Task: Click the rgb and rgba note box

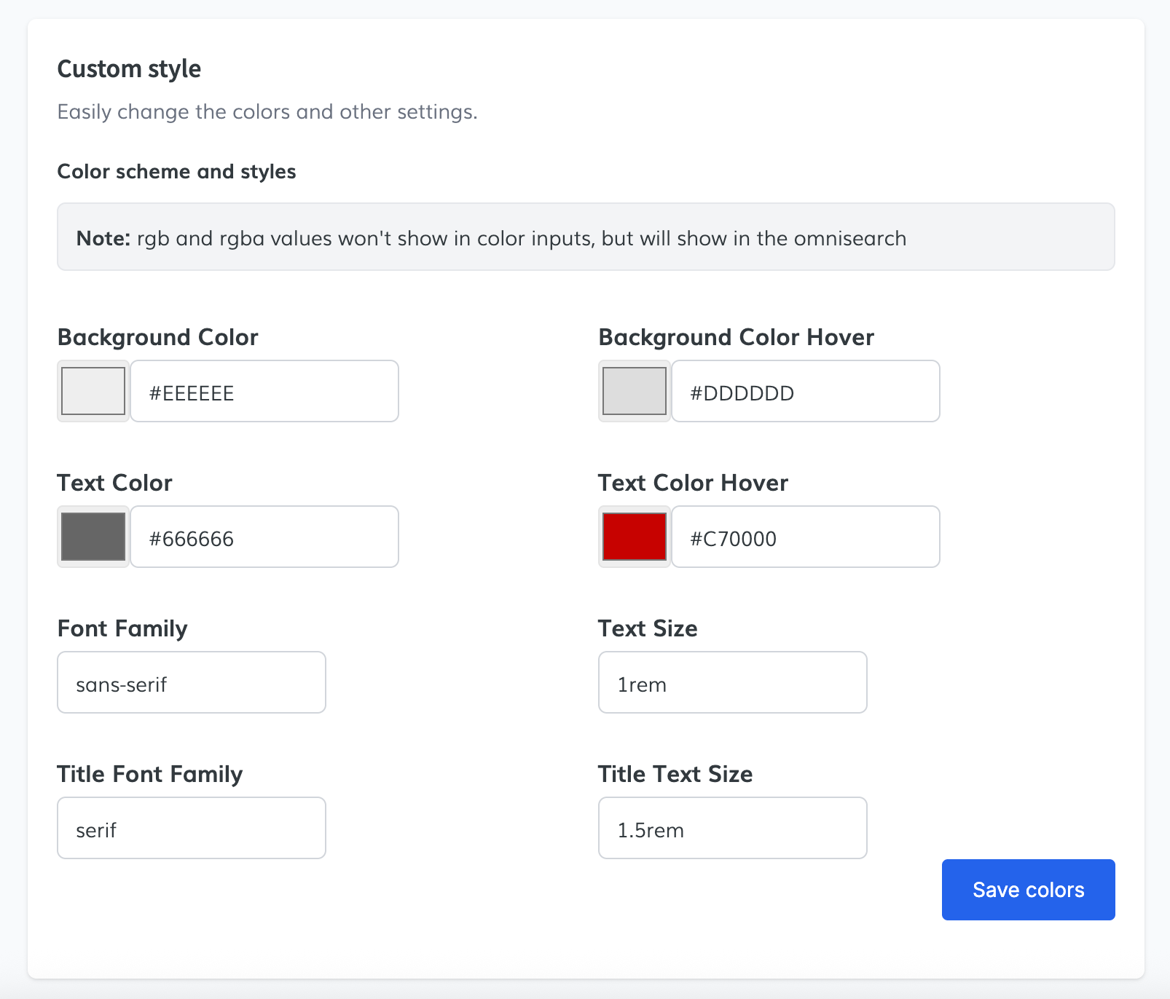Action: (586, 237)
